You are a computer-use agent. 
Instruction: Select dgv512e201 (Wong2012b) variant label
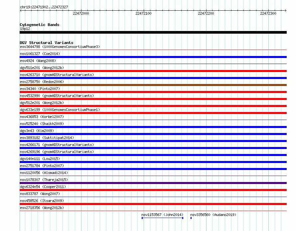point(42,103)
